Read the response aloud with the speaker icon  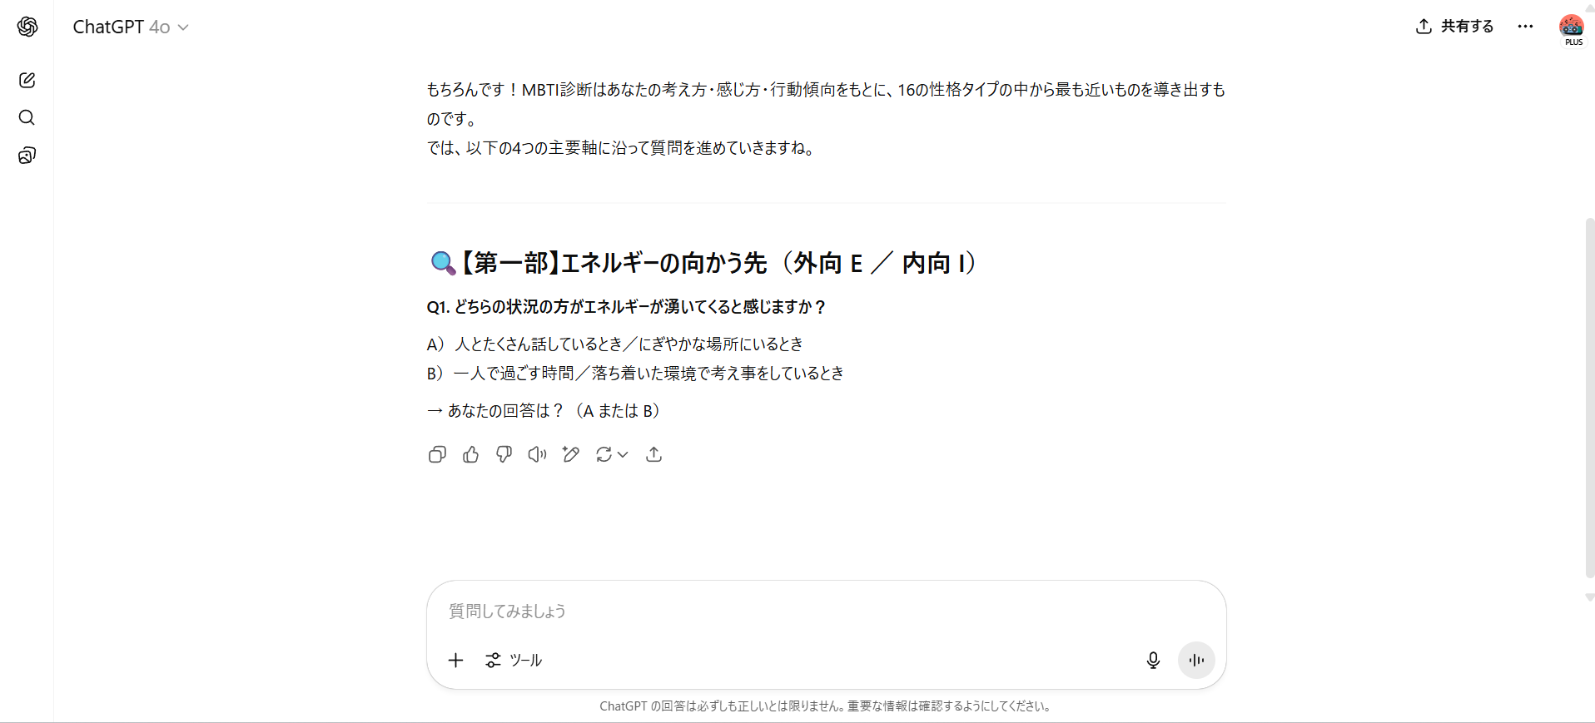[x=537, y=454]
